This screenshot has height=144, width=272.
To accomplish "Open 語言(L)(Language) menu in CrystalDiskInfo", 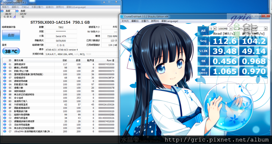I will click(x=76, y=7).
